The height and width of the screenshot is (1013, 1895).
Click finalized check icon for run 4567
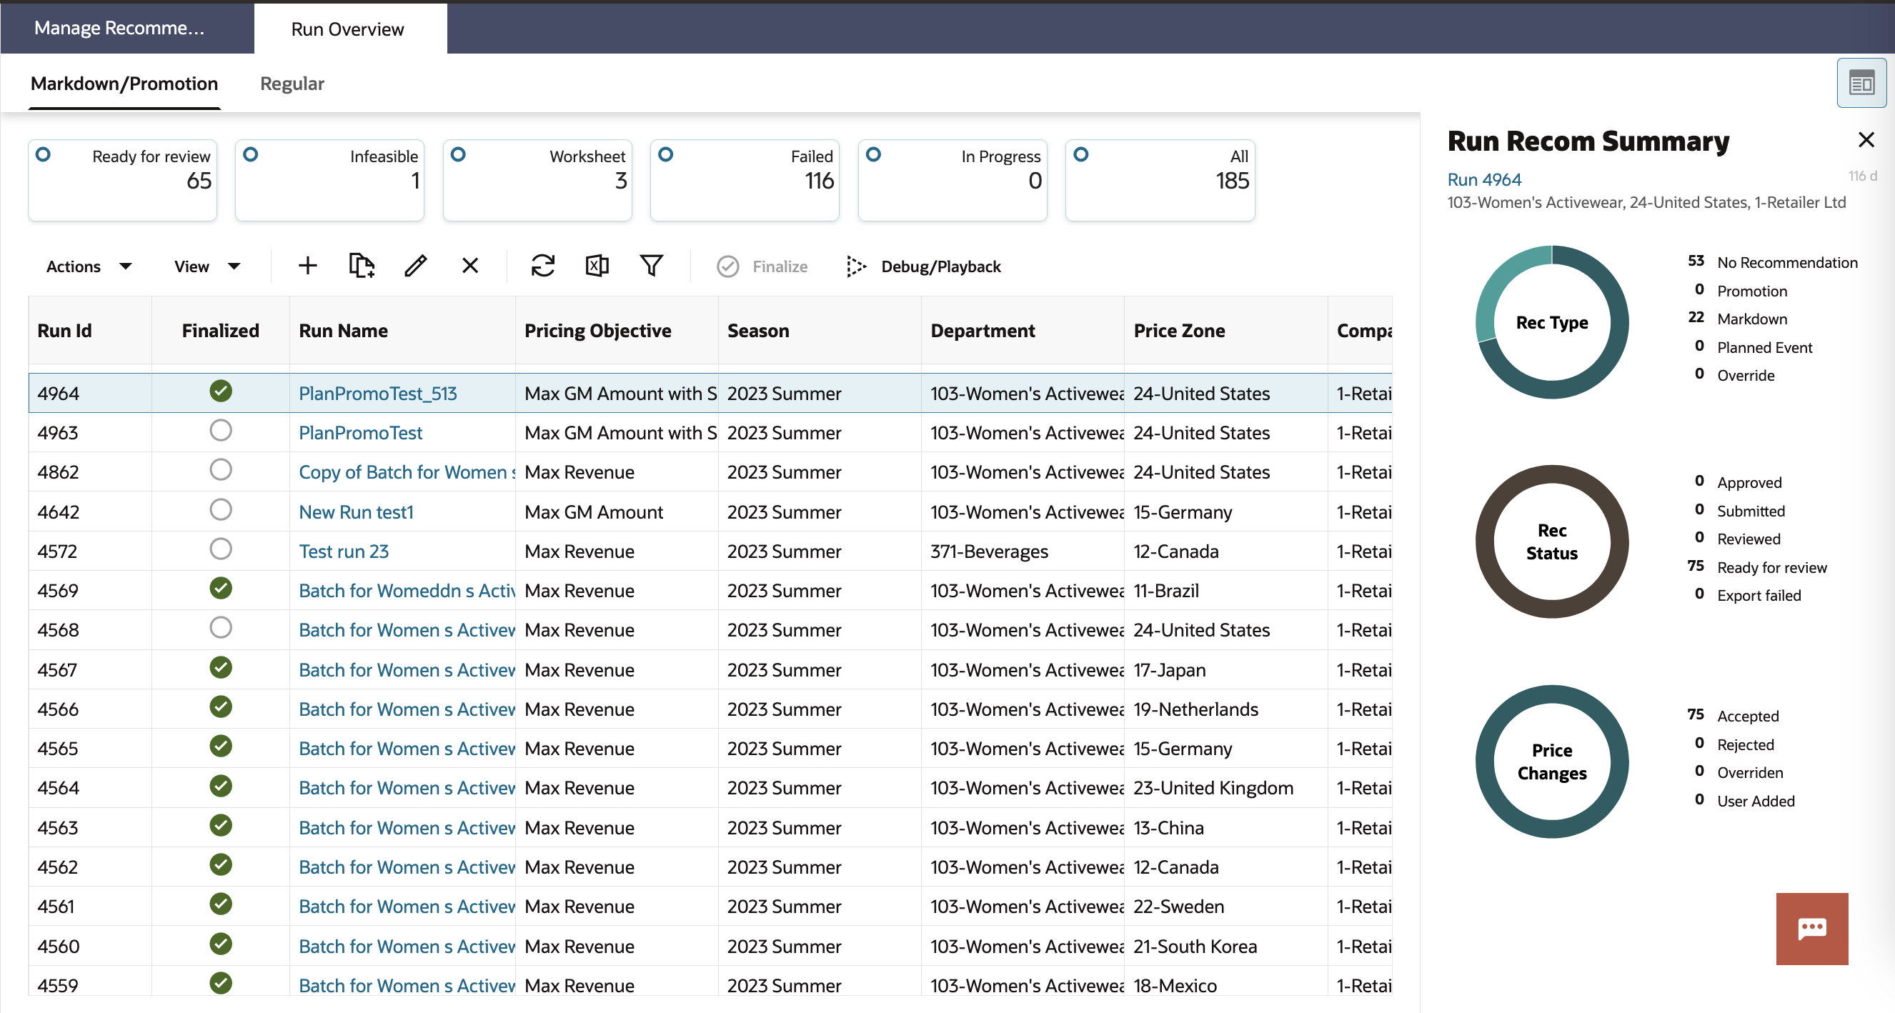[221, 667]
